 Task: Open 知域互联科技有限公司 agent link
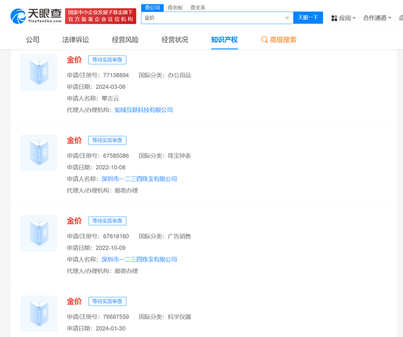(x=144, y=110)
